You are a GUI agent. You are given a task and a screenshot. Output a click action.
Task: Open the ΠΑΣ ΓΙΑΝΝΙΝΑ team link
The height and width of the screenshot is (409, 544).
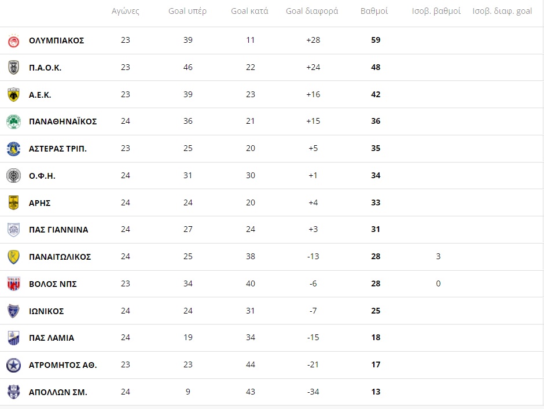click(x=58, y=230)
